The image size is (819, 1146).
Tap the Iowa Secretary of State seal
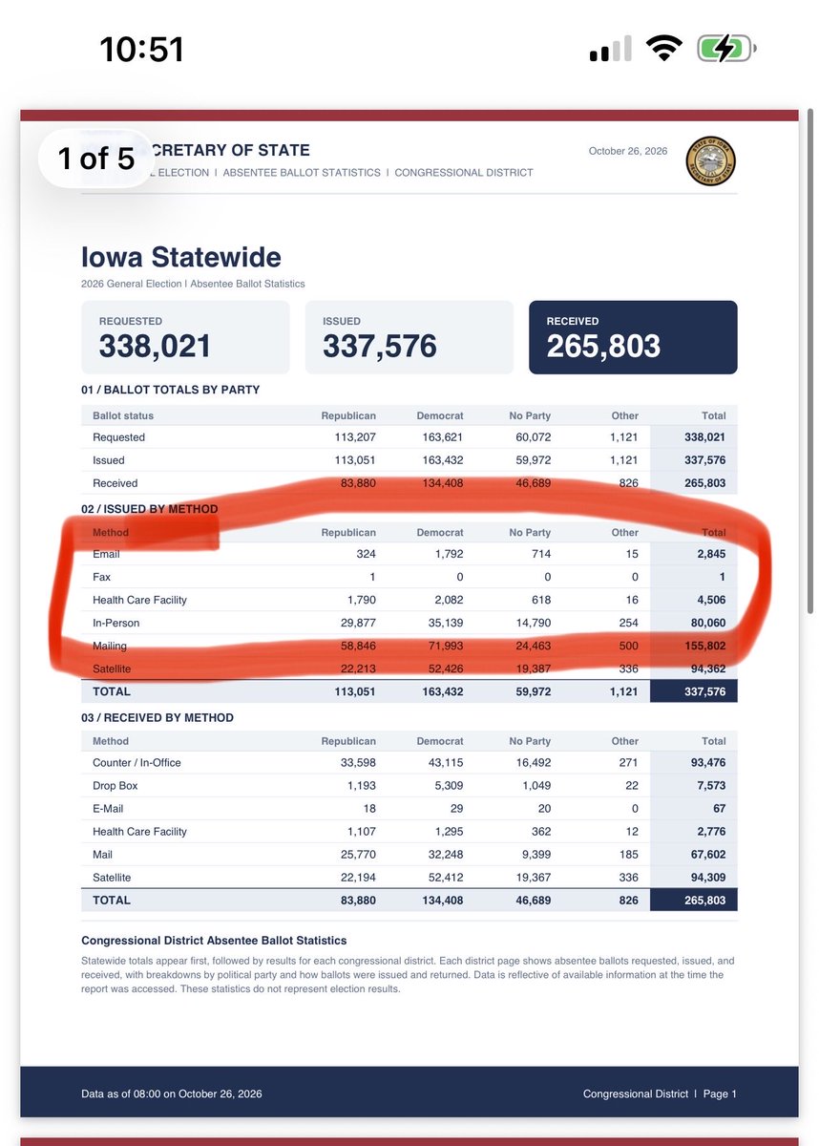[711, 159]
